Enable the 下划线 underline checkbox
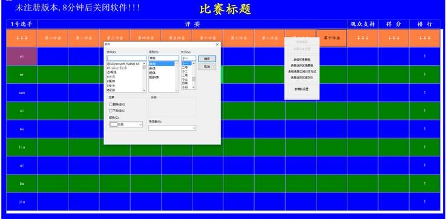This screenshot has height=219, width=446. coord(111,110)
